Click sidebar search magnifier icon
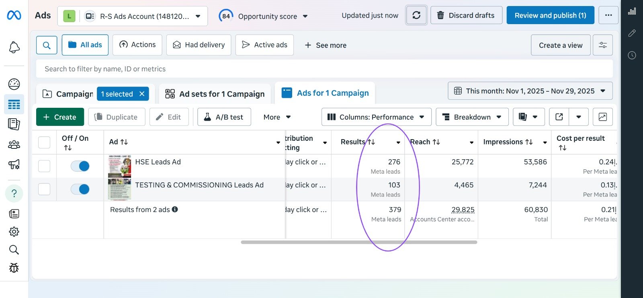The width and height of the screenshot is (643, 298). pyautogui.click(x=14, y=250)
